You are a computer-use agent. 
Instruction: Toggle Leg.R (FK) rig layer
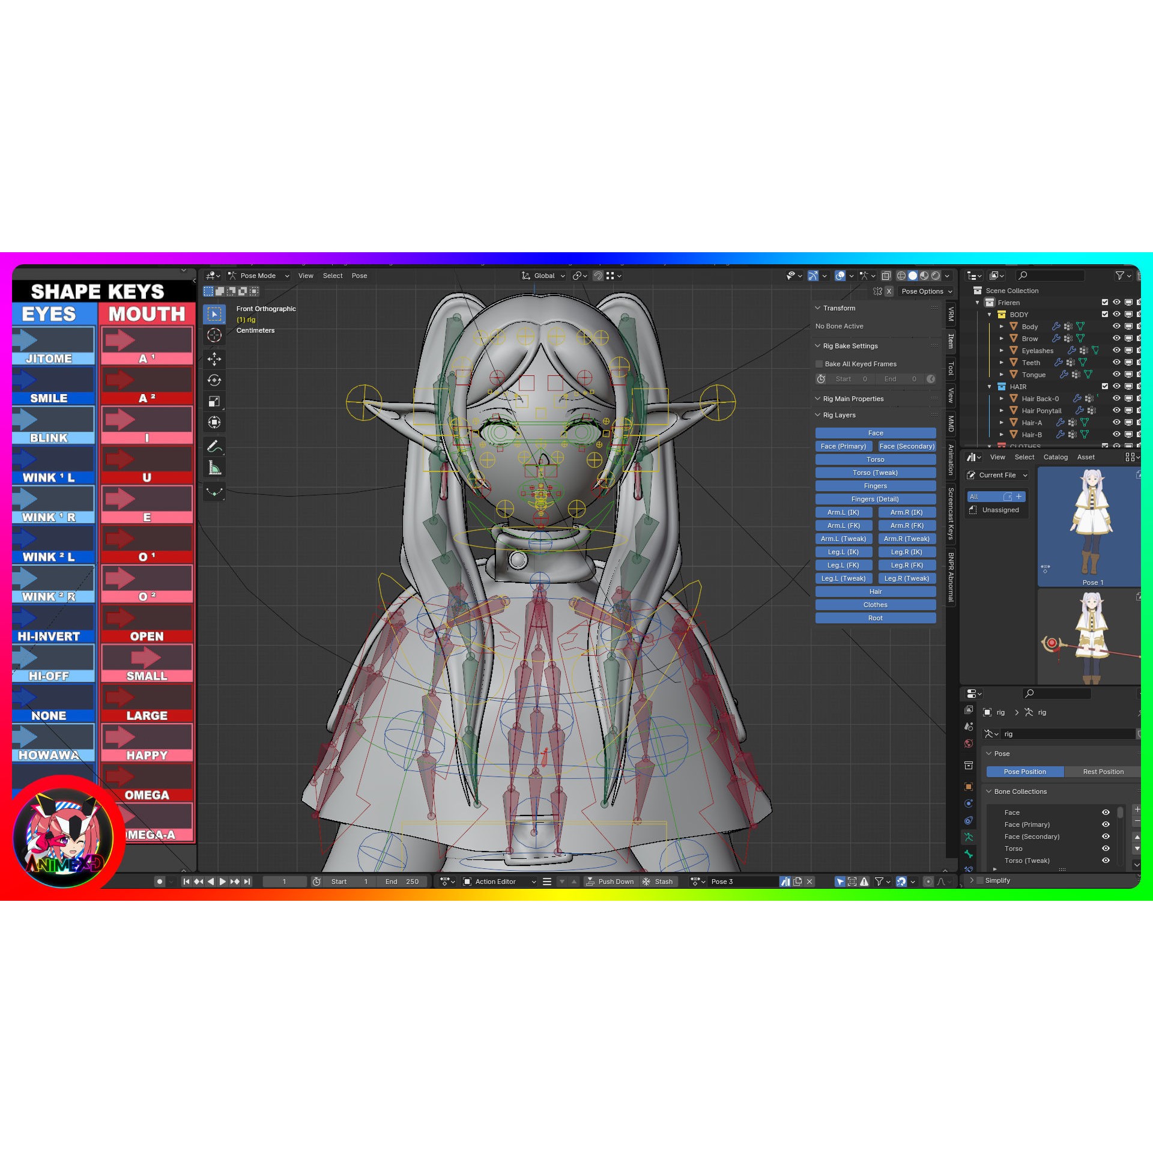click(907, 565)
